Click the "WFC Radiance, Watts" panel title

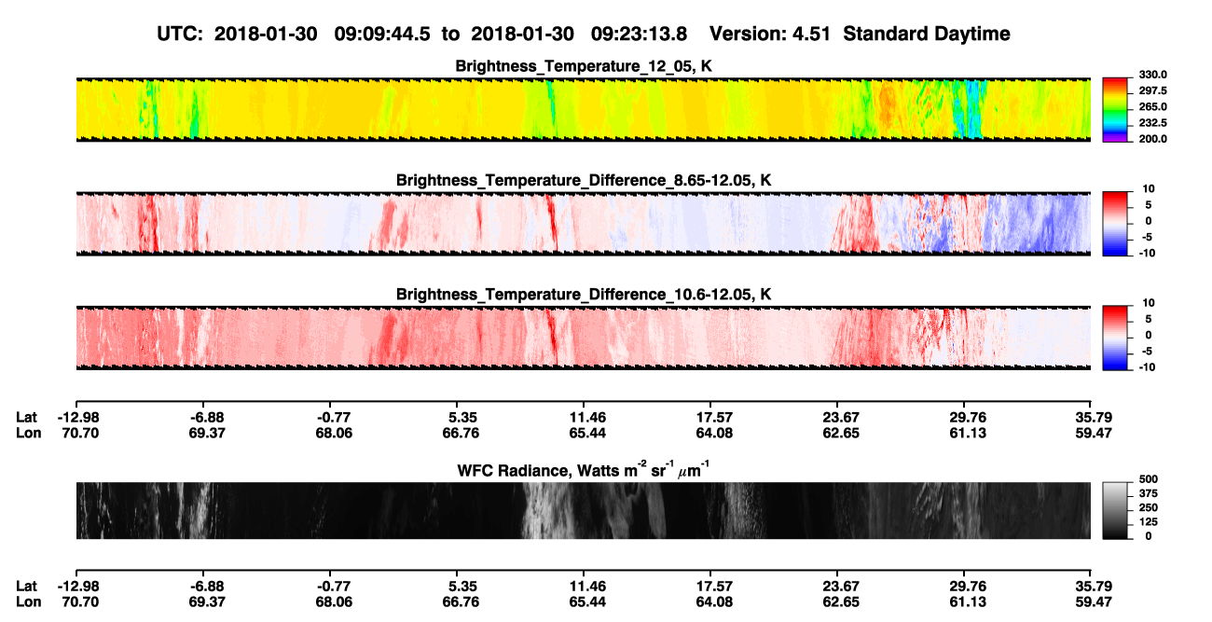[x=584, y=470]
